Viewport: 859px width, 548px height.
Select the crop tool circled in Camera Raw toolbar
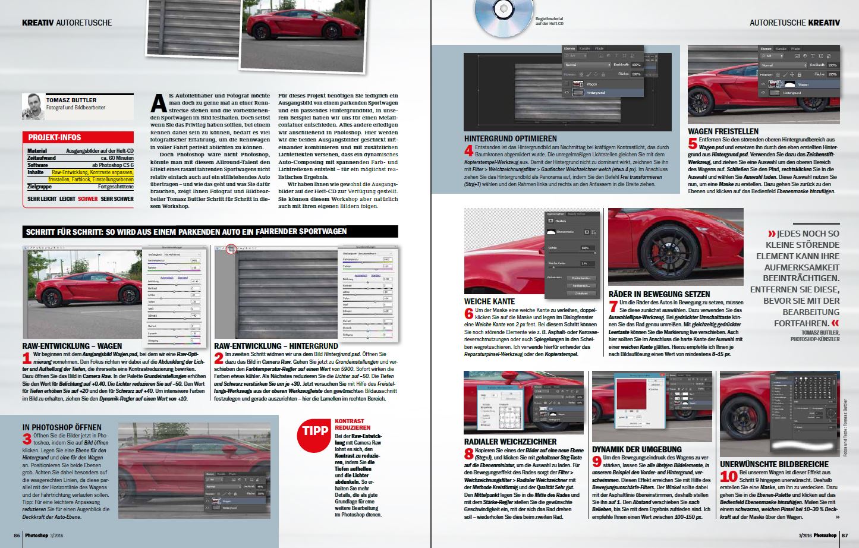click(x=231, y=249)
